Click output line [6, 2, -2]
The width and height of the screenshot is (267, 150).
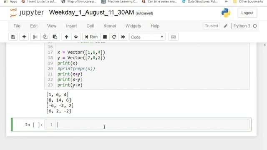(x=58, y=111)
